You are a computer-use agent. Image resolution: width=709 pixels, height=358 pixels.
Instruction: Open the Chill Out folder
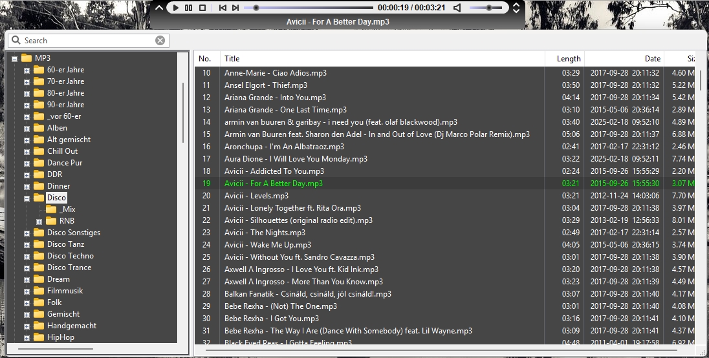coord(62,151)
